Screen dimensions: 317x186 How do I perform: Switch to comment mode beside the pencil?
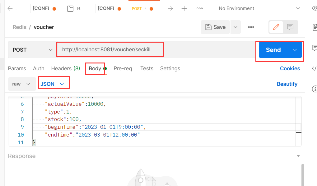click(290, 27)
